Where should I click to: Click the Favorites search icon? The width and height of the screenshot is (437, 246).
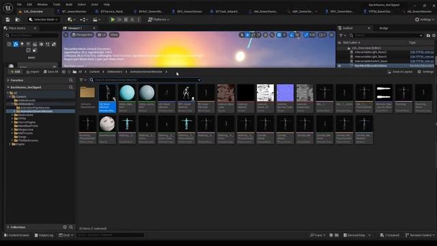click(x=71, y=80)
